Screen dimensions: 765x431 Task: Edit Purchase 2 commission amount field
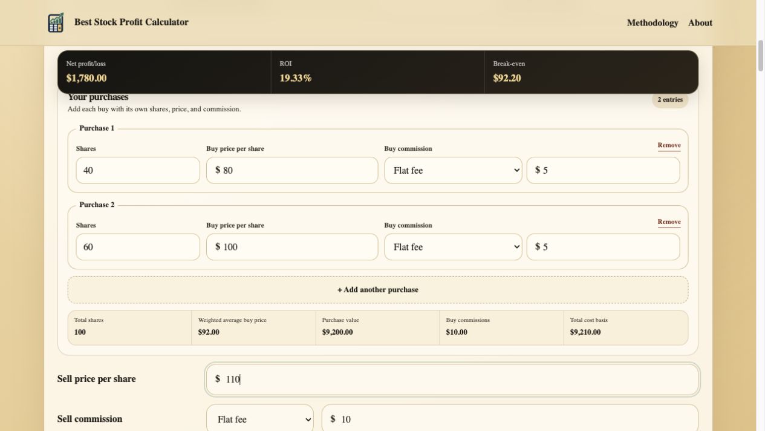[603, 247]
